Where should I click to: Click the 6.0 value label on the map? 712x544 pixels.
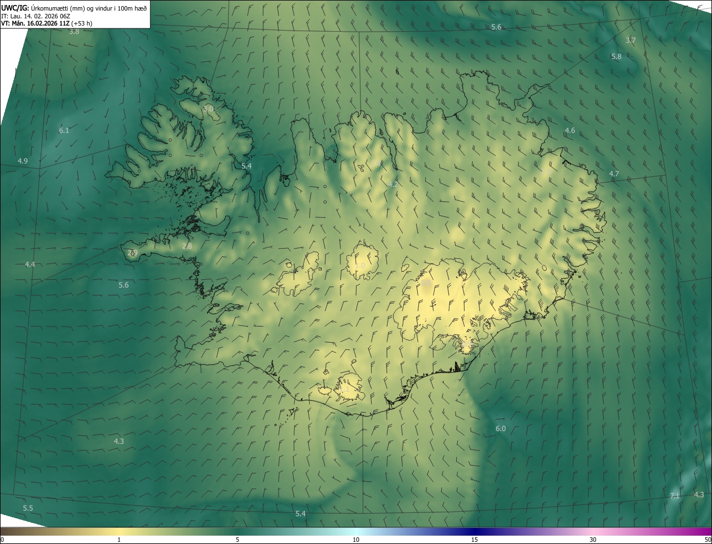point(501,429)
